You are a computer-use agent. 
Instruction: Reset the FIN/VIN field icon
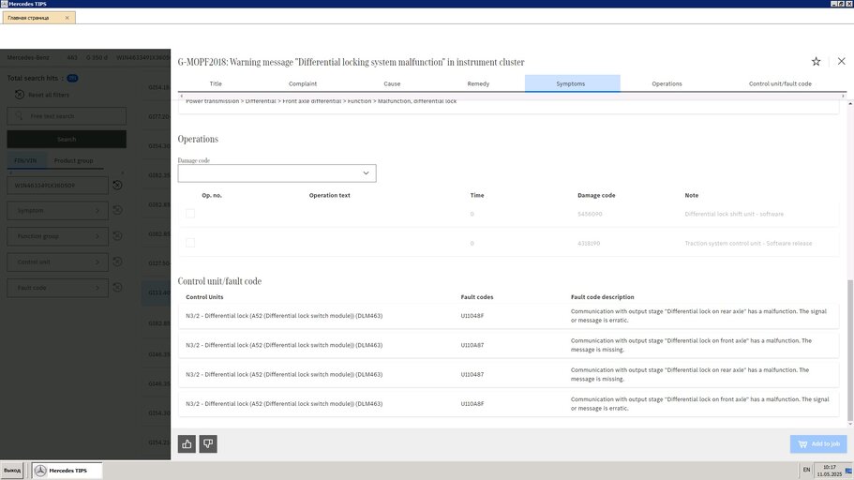tap(117, 186)
